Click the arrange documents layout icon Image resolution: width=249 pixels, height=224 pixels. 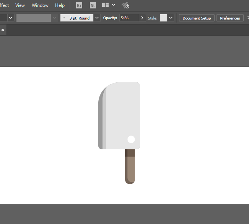pos(105,5)
